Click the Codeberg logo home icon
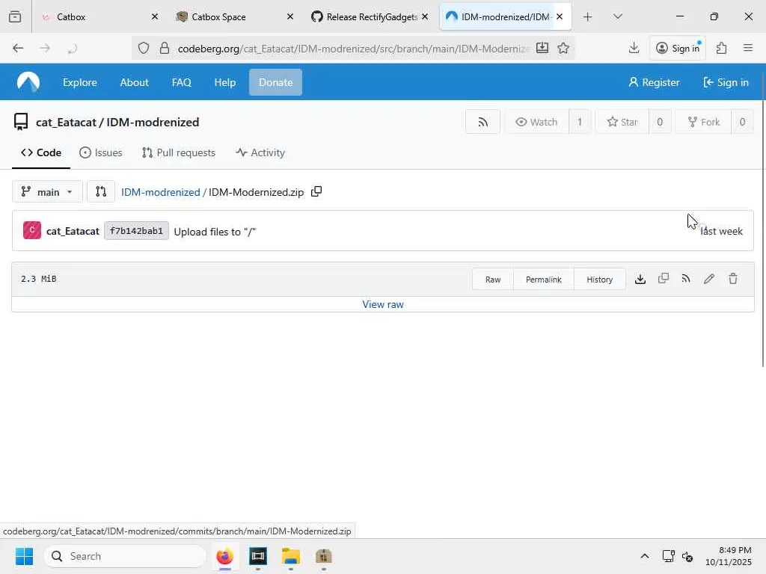Viewport: 766px width, 574px height. [x=28, y=82]
